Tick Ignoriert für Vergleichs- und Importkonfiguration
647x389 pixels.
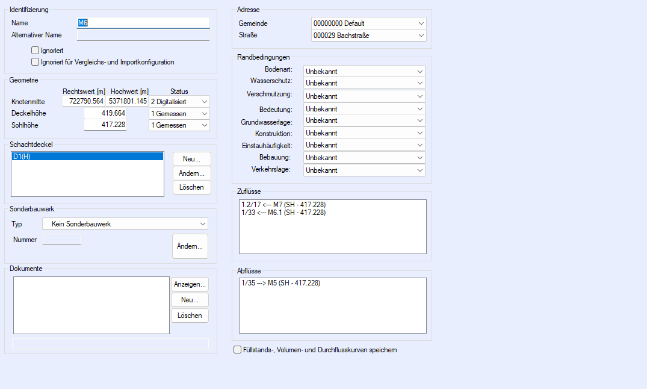[36, 62]
